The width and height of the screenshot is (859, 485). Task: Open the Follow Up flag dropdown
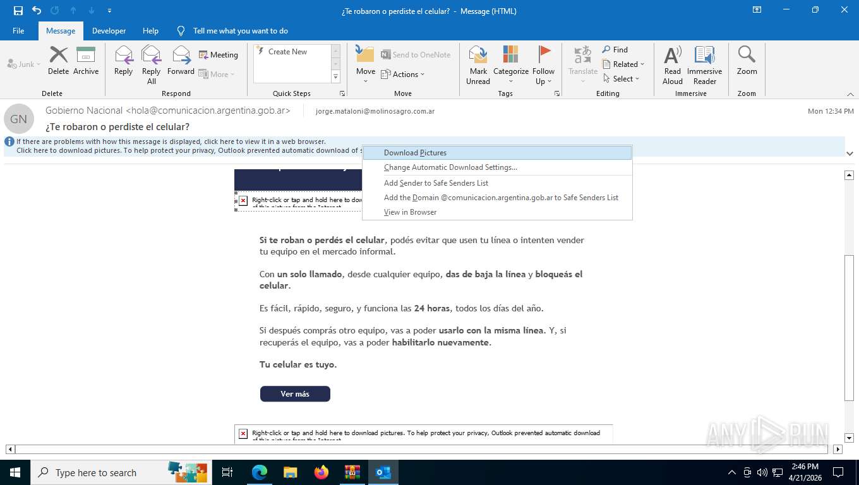(x=543, y=64)
